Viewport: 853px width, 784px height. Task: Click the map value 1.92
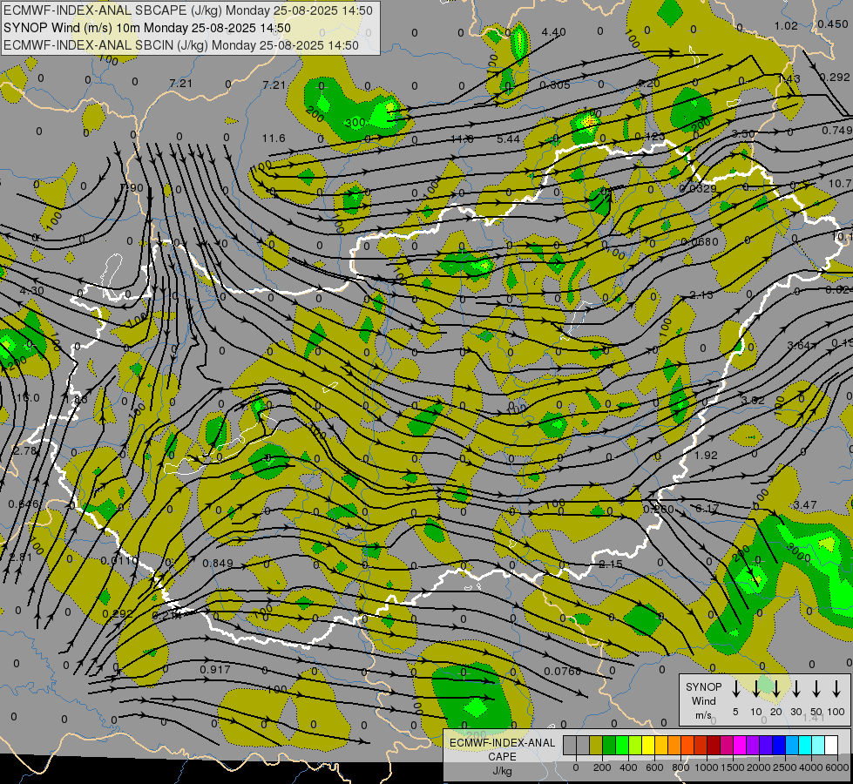tap(706, 455)
